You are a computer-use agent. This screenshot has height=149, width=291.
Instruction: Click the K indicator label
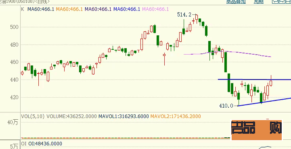coord(23,9)
